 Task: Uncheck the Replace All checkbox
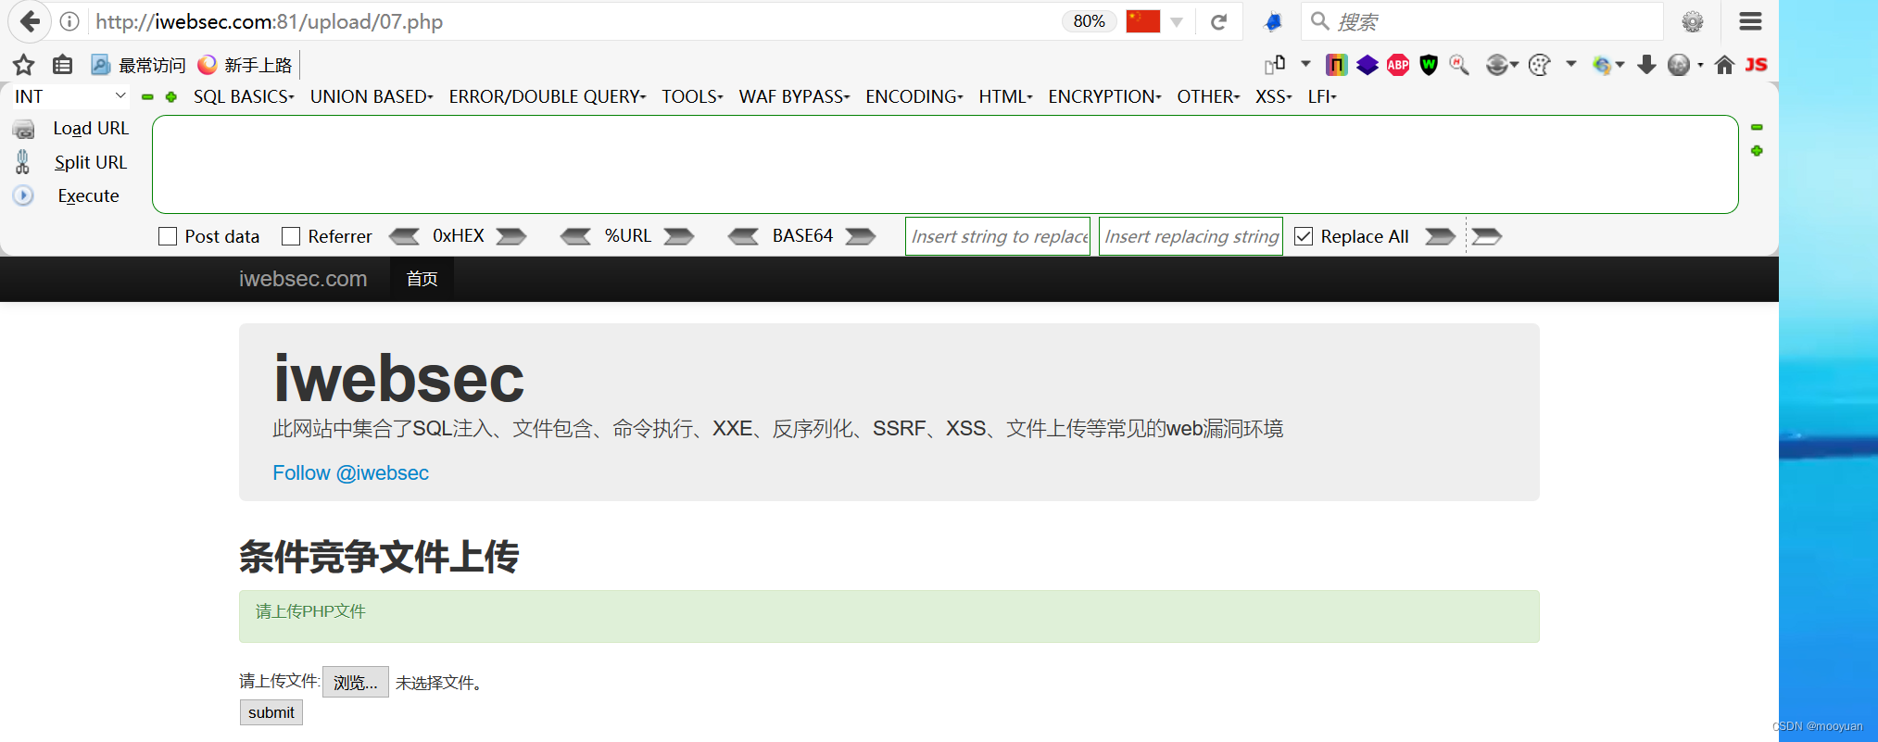[1304, 236]
